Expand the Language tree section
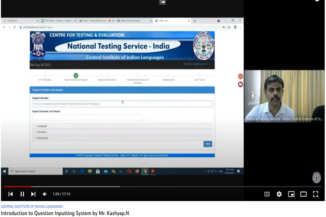 (x=122, y=126)
